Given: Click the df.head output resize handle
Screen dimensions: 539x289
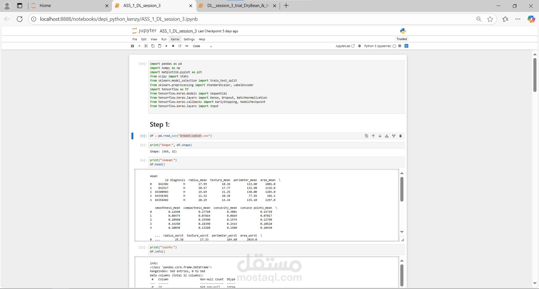Looking at the screenshot, I should pyautogui.click(x=403, y=240).
